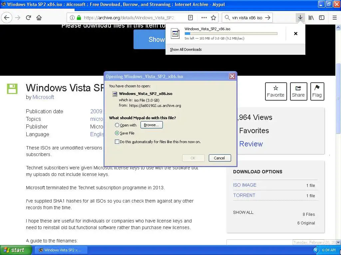The width and height of the screenshot is (341, 255).
Task: Click the search magnifier icon
Action: coord(227,18)
